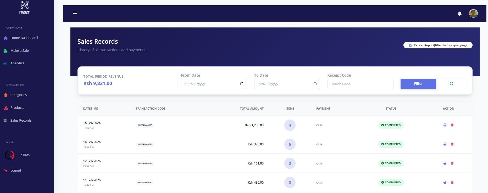
Task: Open the To Date calendar picker
Action: click(315, 84)
